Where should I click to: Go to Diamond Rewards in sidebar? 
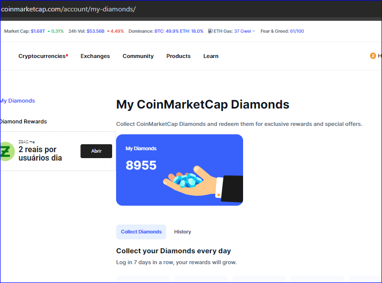tap(24, 121)
